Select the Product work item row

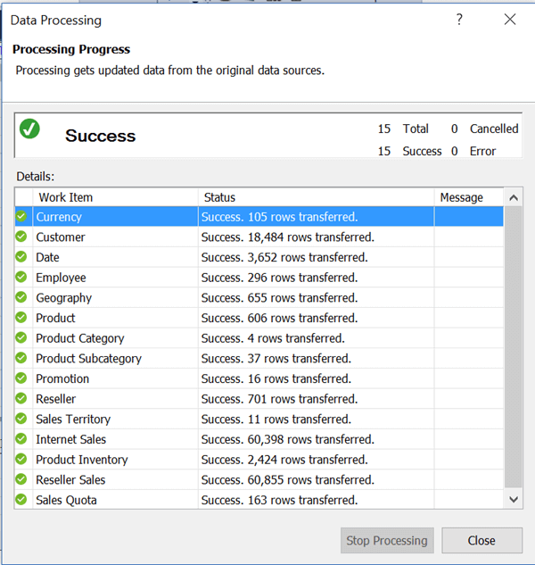pyautogui.click(x=259, y=318)
